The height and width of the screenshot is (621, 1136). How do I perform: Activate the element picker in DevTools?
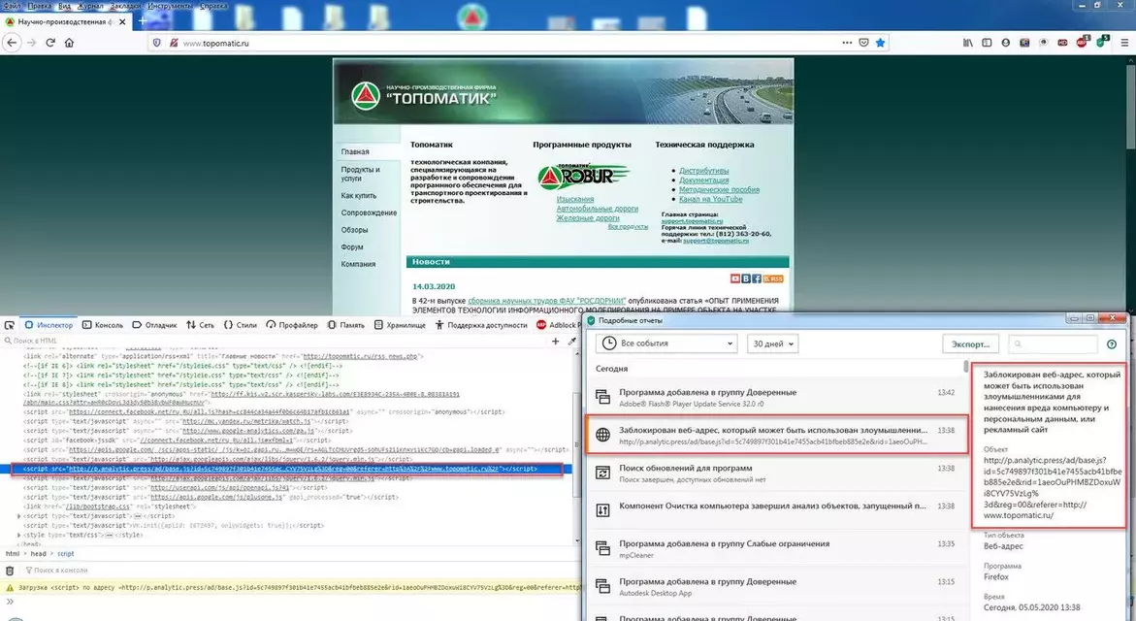[10, 325]
